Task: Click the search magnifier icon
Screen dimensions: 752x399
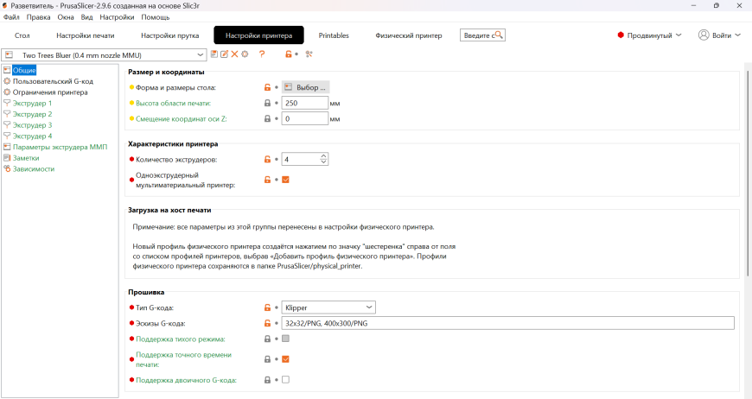Action: click(498, 35)
